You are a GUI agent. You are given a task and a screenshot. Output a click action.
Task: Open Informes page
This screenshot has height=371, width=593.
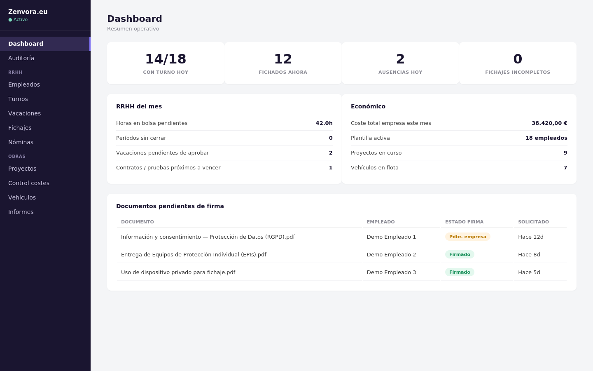click(45, 212)
